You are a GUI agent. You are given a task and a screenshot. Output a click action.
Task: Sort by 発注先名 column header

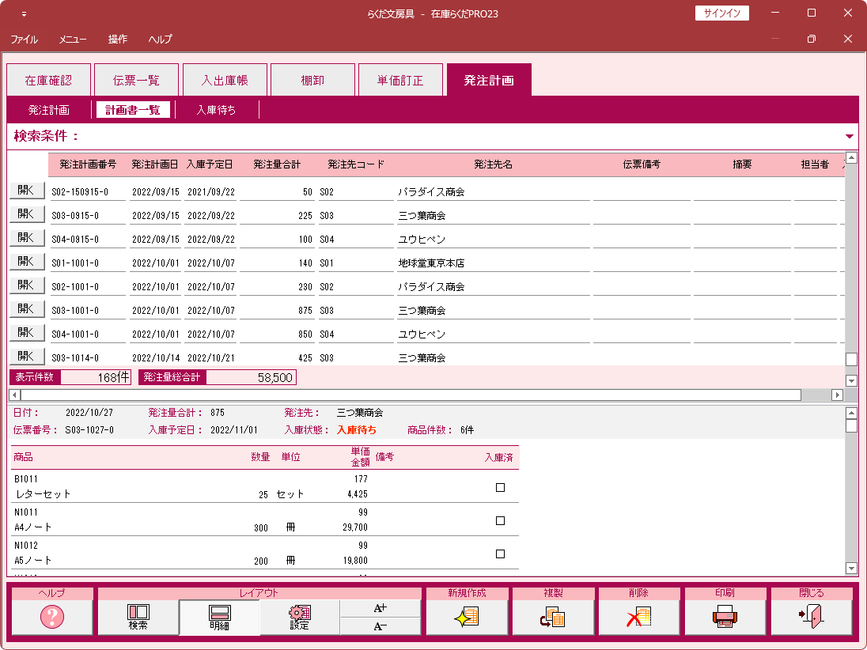[493, 164]
